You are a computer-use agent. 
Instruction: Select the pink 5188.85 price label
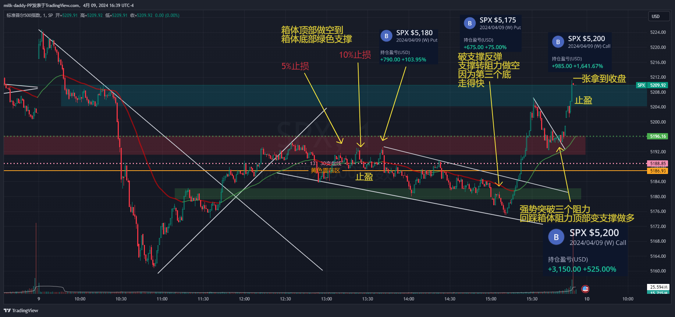tap(658, 164)
